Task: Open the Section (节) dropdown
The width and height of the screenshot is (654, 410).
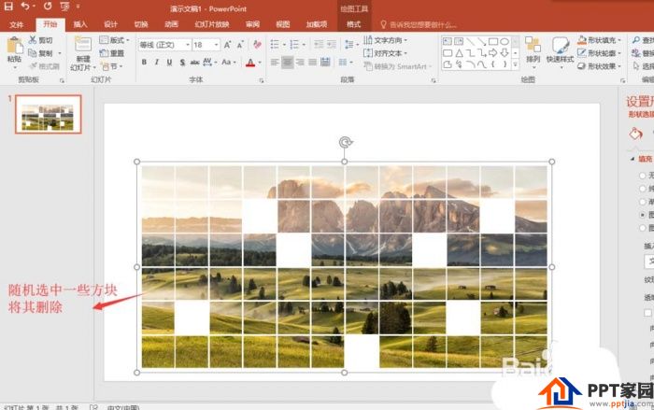Action: click(112, 66)
